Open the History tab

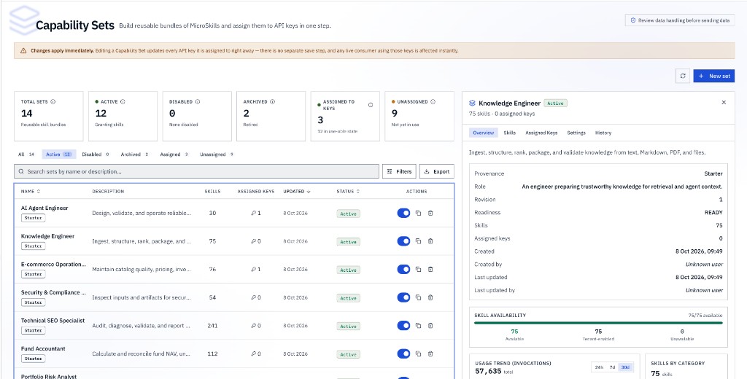[603, 133]
